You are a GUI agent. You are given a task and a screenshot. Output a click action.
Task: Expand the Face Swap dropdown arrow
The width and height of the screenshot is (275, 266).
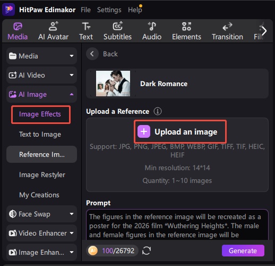72,214
